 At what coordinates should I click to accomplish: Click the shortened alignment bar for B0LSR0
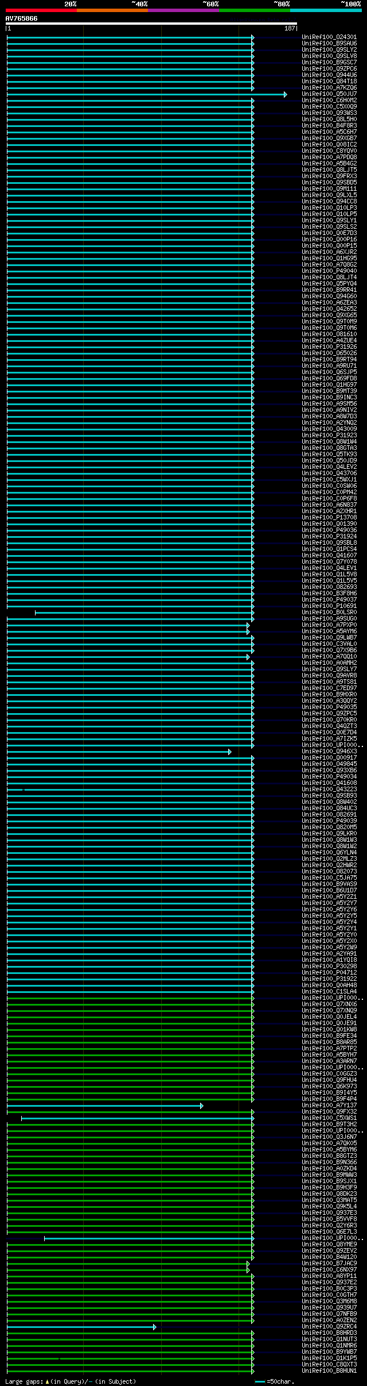click(x=144, y=613)
